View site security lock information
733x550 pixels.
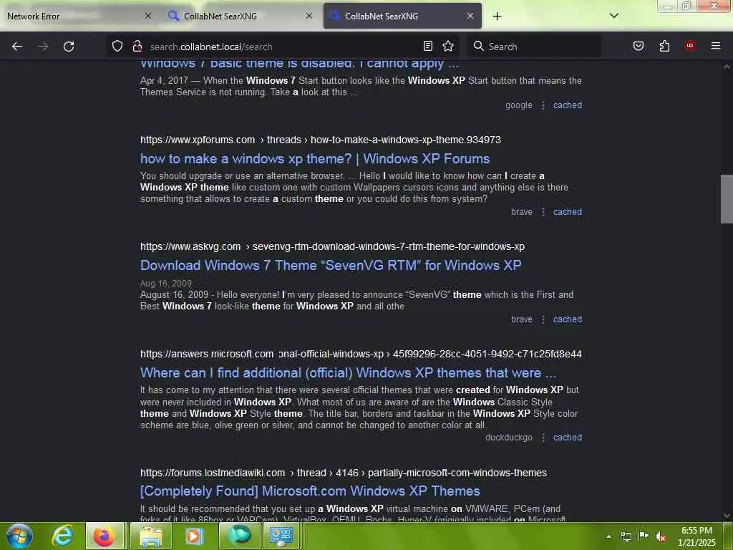(x=137, y=47)
